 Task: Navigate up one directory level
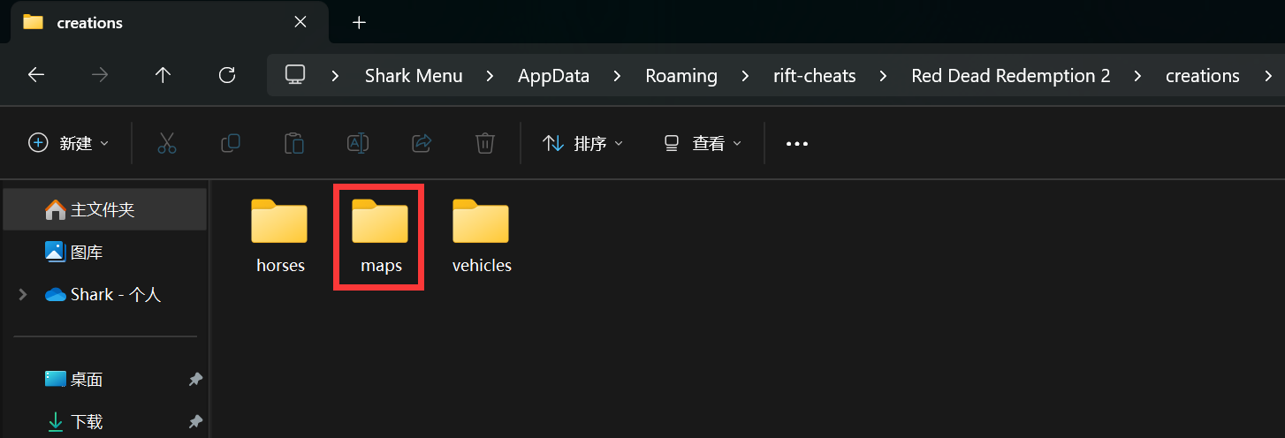pos(163,76)
